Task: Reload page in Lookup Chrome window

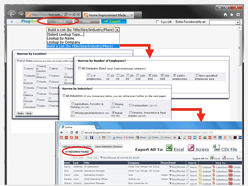Action: pyautogui.click(x=72, y=133)
